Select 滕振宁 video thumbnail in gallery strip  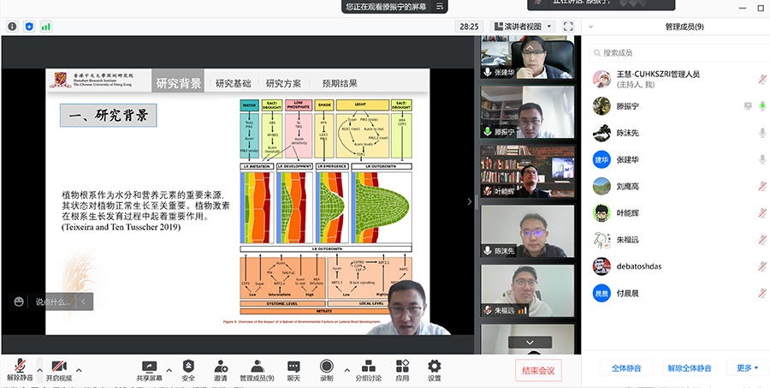point(527,112)
